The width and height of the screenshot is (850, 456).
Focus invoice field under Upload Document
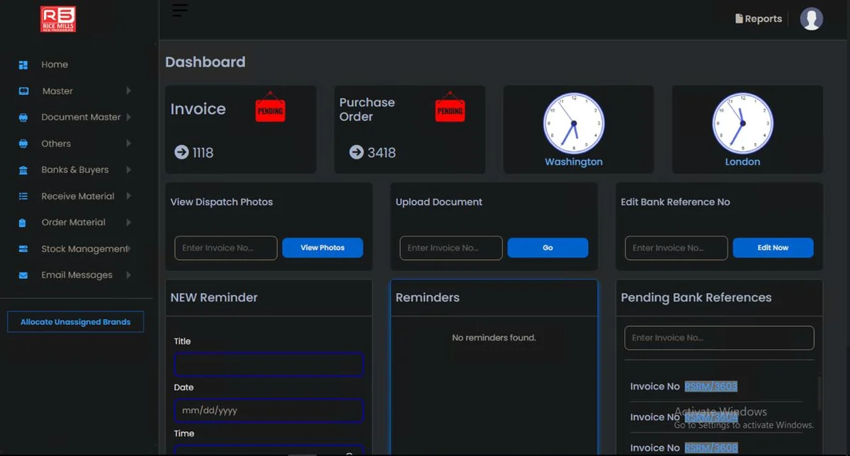coord(451,248)
